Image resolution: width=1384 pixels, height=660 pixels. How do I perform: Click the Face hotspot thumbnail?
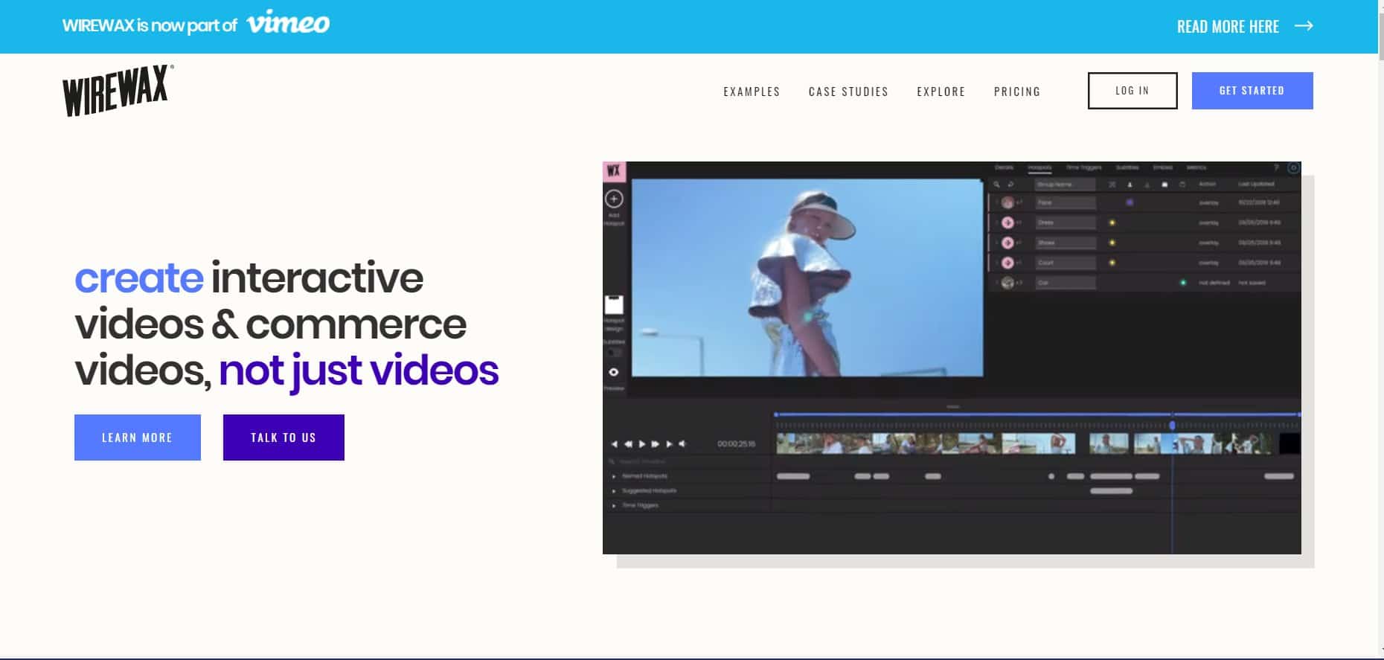point(1007,202)
